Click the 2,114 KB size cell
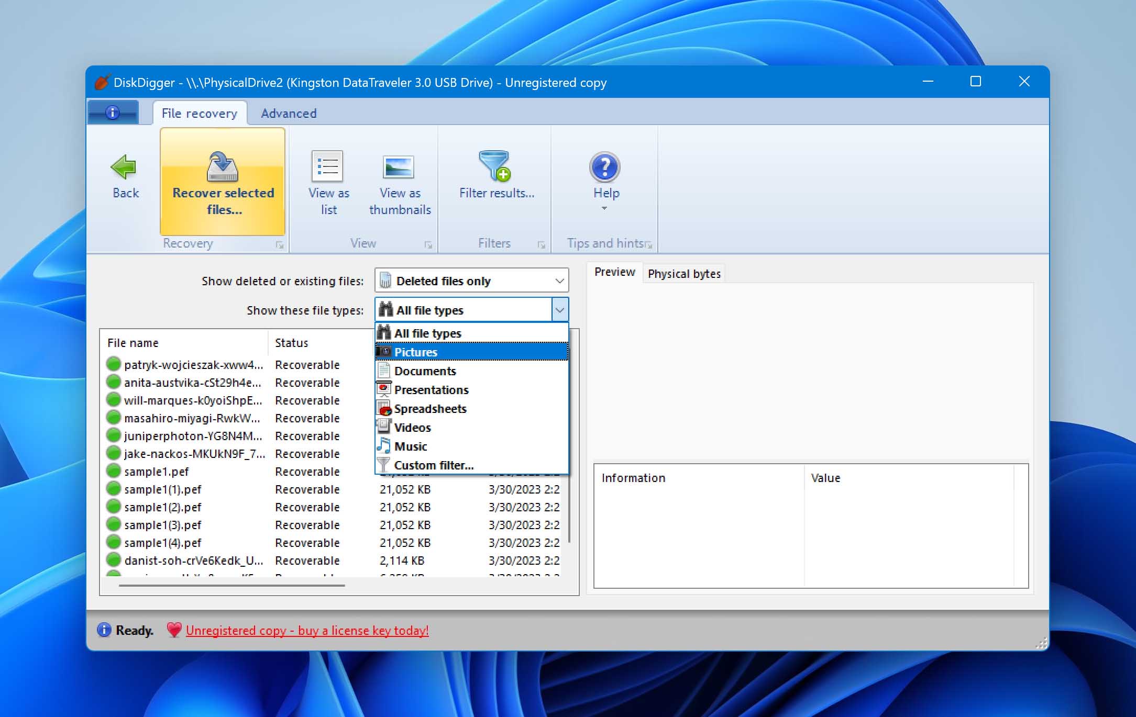The width and height of the screenshot is (1136, 717). 402,561
